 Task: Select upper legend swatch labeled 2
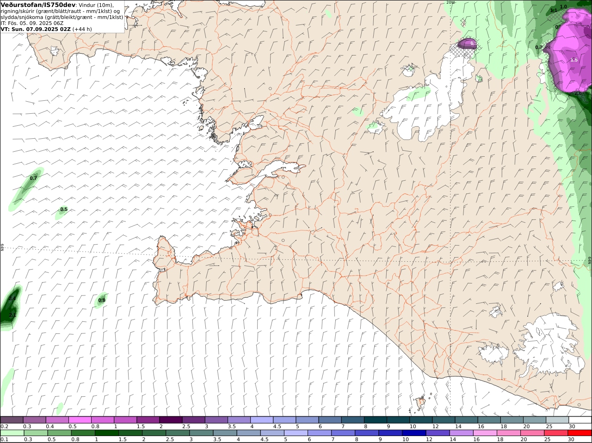171,419
